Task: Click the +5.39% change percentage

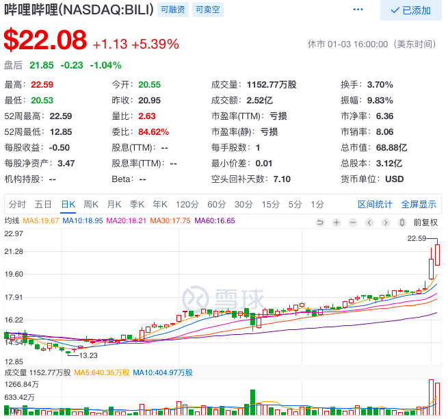Action: (x=155, y=45)
